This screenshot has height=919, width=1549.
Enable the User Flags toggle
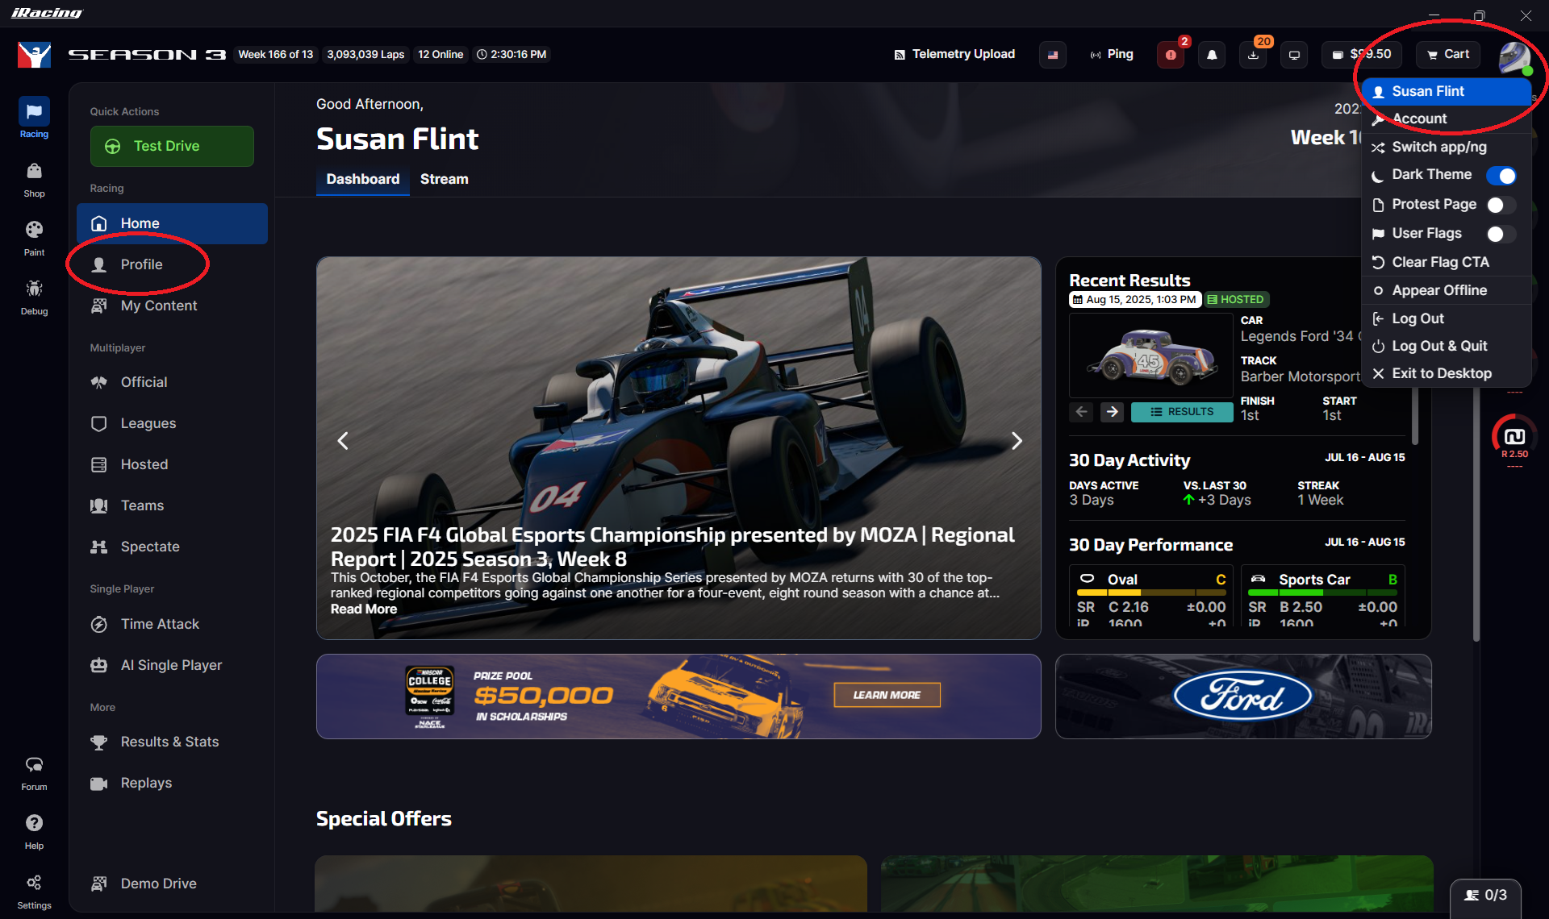1501,234
